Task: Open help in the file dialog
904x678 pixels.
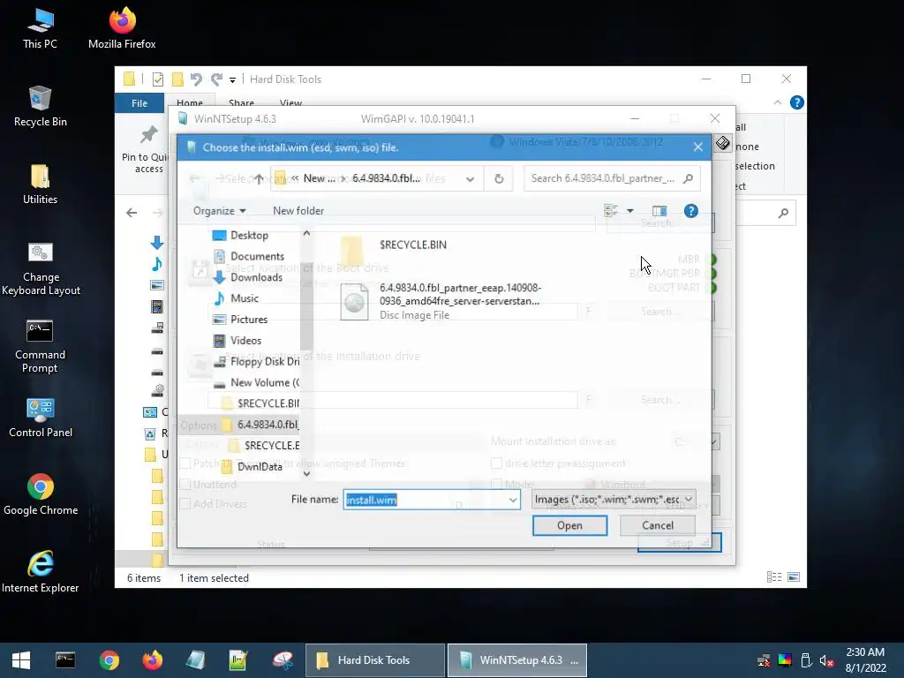Action: tap(690, 211)
